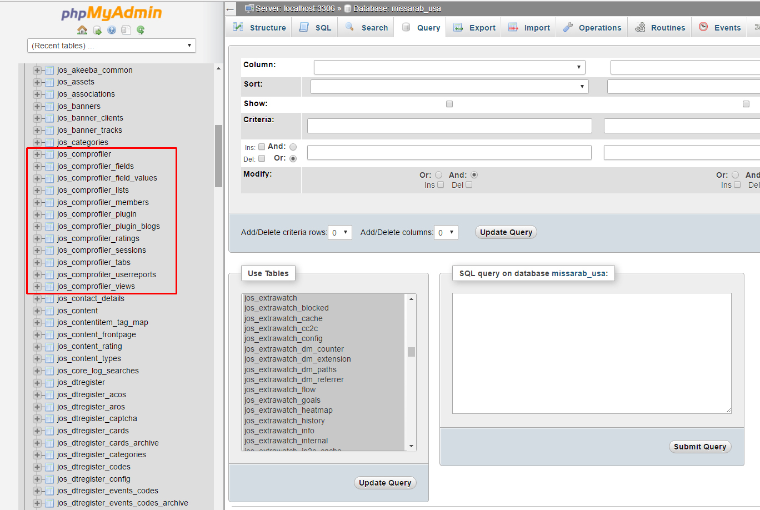Check Modify Ins checkbox in first column
The width and height of the screenshot is (760, 510).
point(441,185)
